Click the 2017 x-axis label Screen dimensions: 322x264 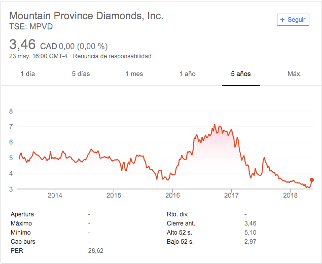click(x=231, y=195)
